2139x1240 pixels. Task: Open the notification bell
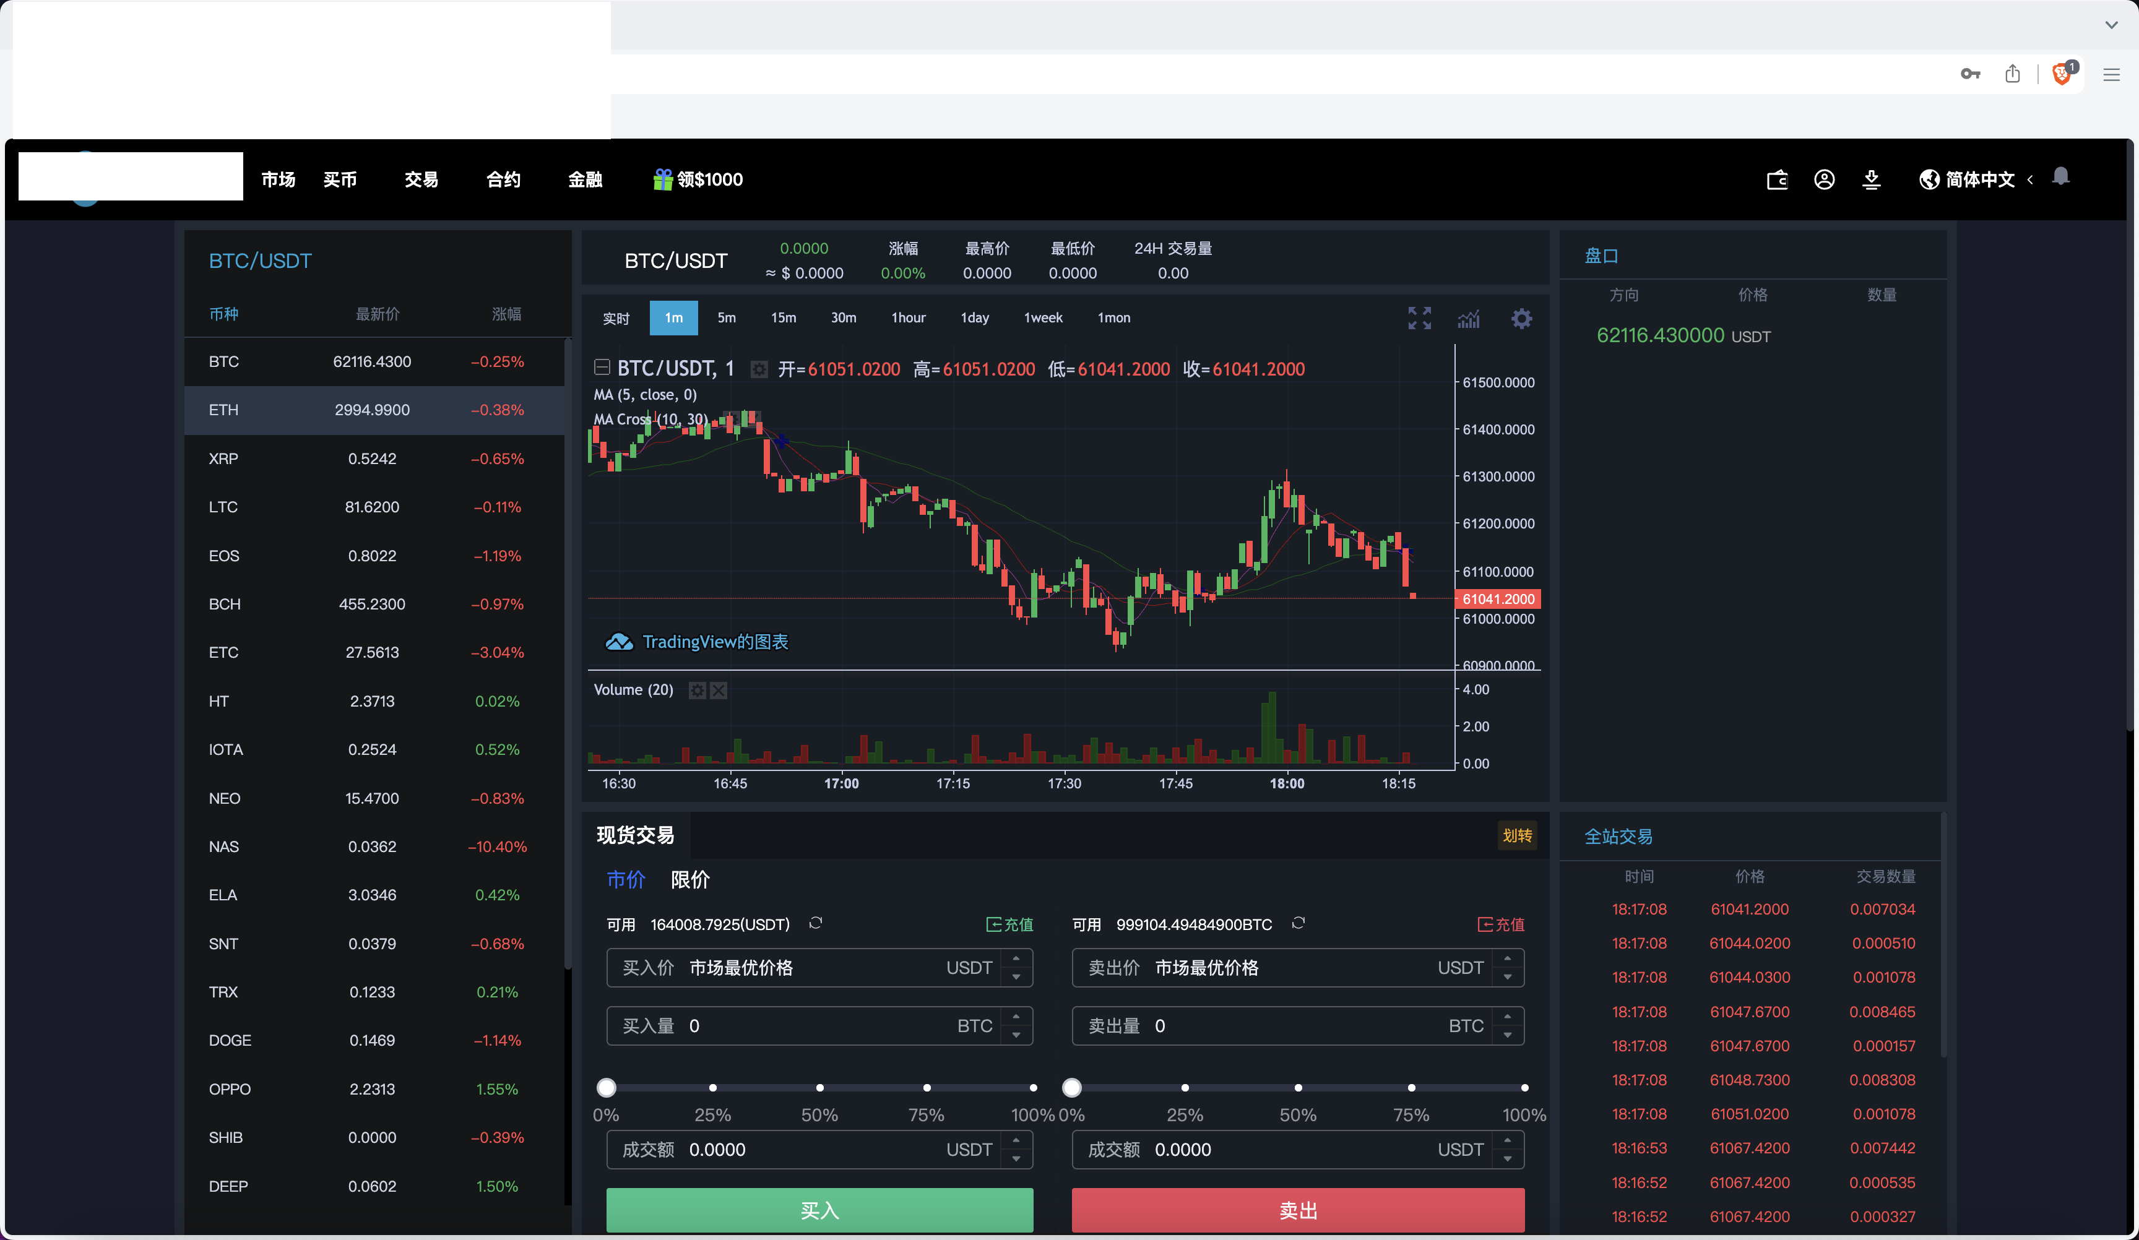pyautogui.click(x=2060, y=176)
